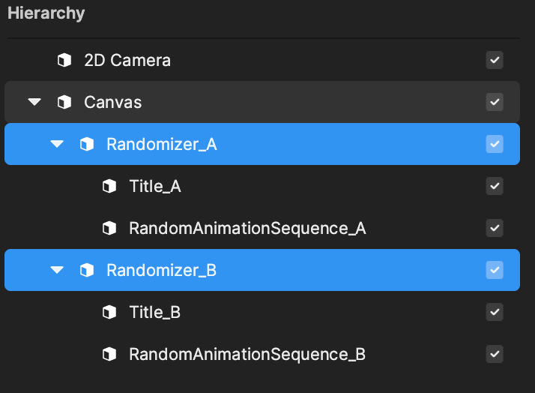Viewport: 535px width, 393px height.
Task: Disable the 2D Camera visibility checkbox
Action: [x=495, y=60]
